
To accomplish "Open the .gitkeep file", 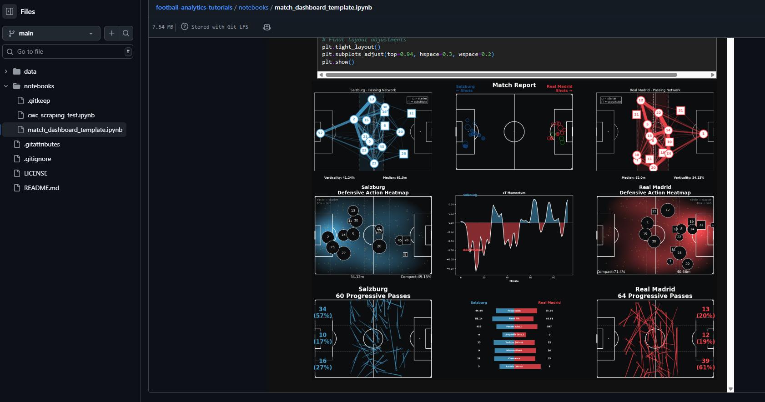I will (x=39, y=100).
